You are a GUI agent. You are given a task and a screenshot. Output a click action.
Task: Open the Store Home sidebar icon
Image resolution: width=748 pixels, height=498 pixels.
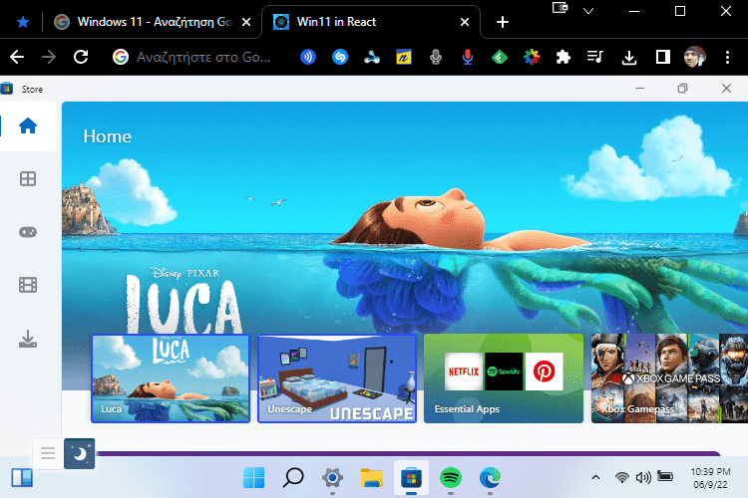click(x=28, y=126)
